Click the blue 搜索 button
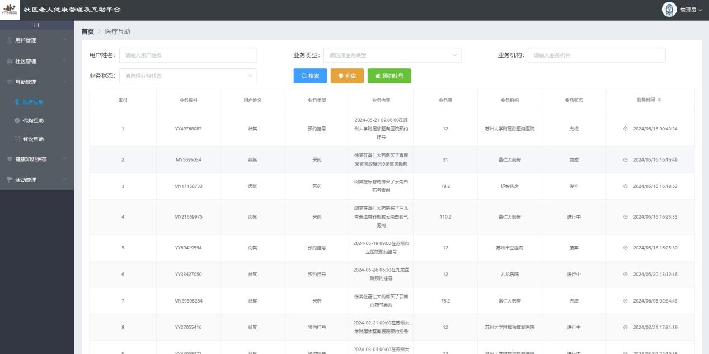The width and height of the screenshot is (709, 354). pyautogui.click(x=310, y=75)
